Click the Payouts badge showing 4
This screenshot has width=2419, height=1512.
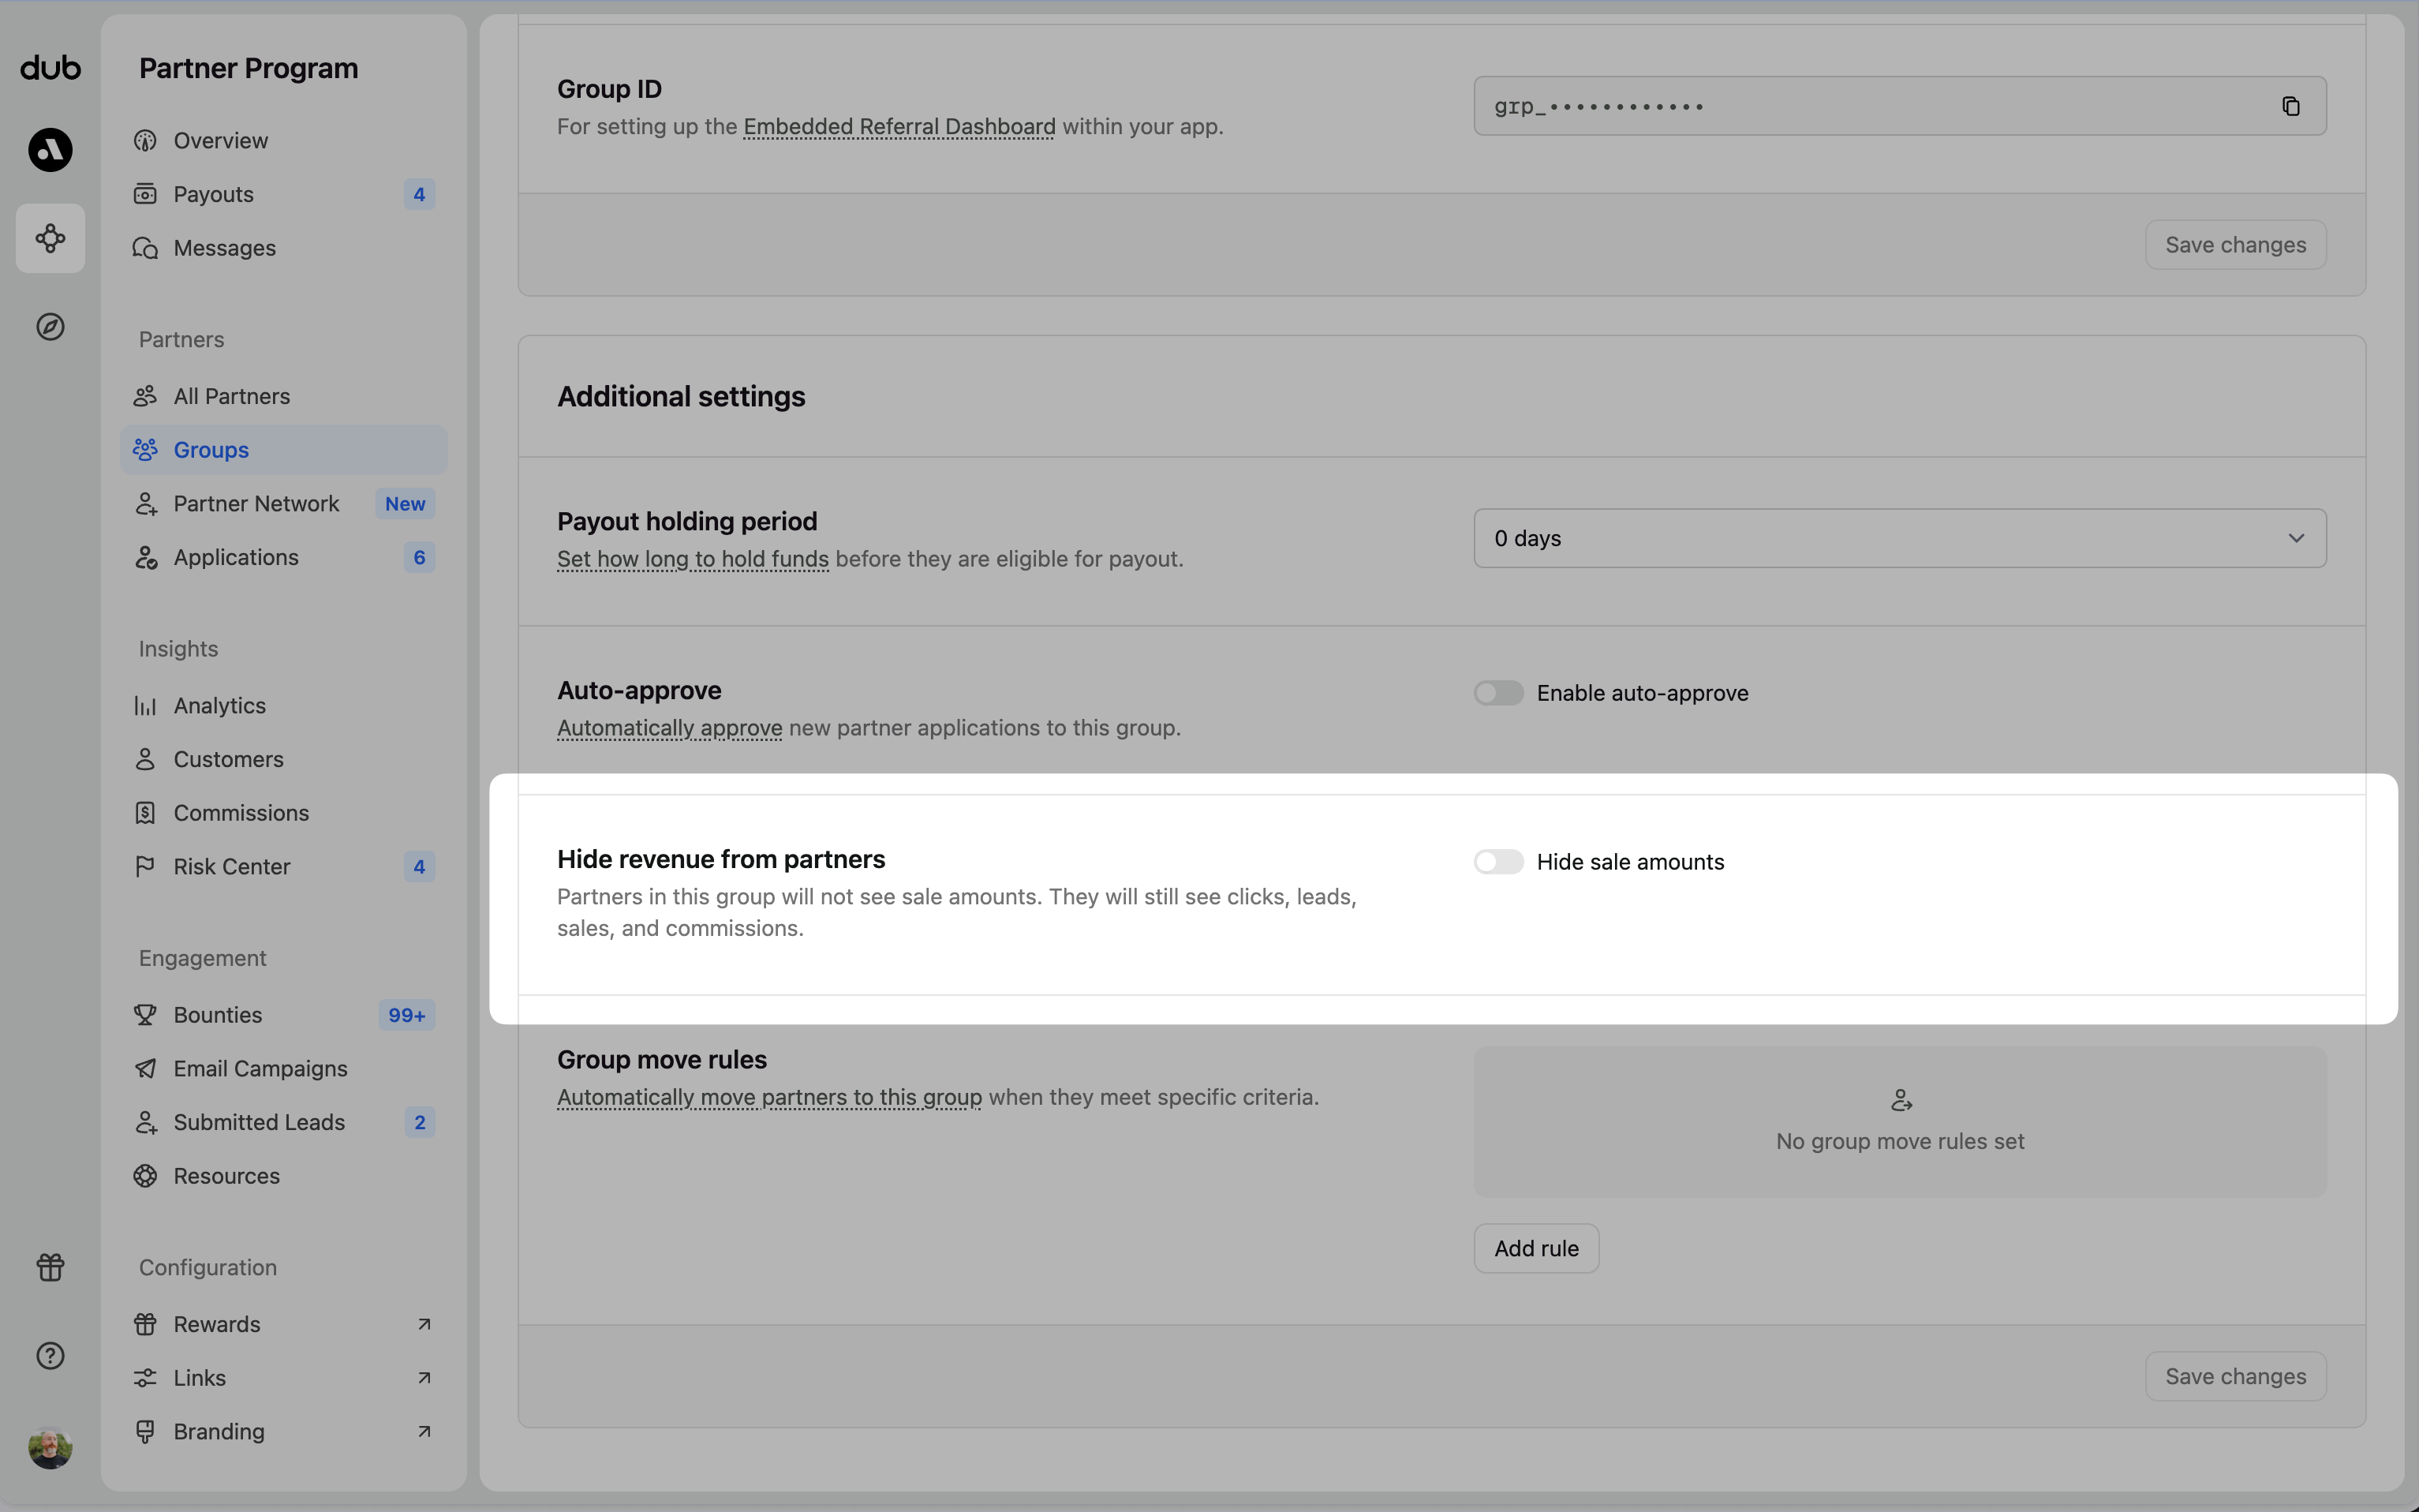[420, 194]
